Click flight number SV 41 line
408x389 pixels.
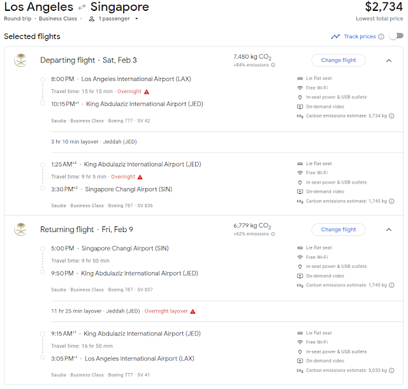(101, 375)
